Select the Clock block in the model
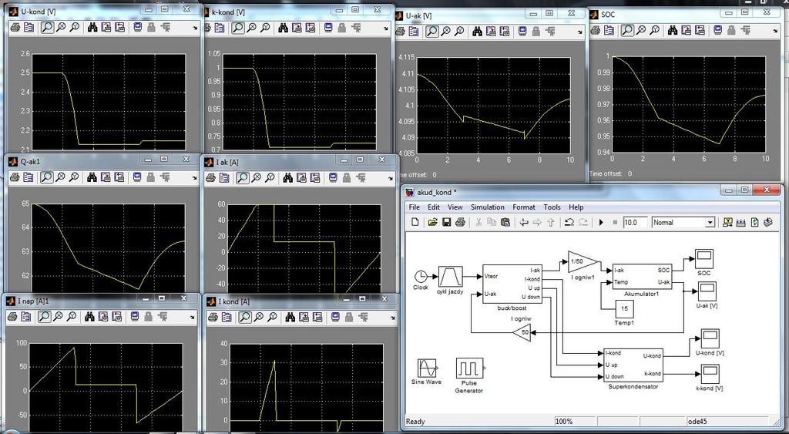The height and width of the screenshot is (434, 789). [x=421, y=277]
